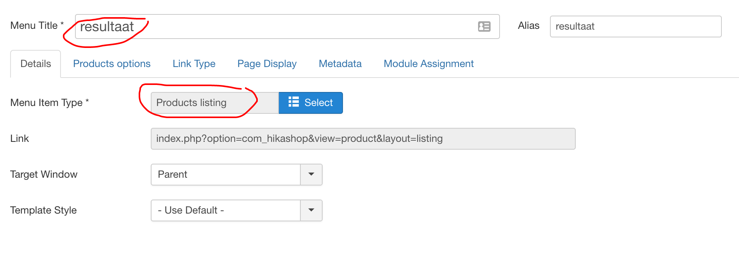Click into the Alias text field
This screenshot has width=739, height=258.
point(635,27)
